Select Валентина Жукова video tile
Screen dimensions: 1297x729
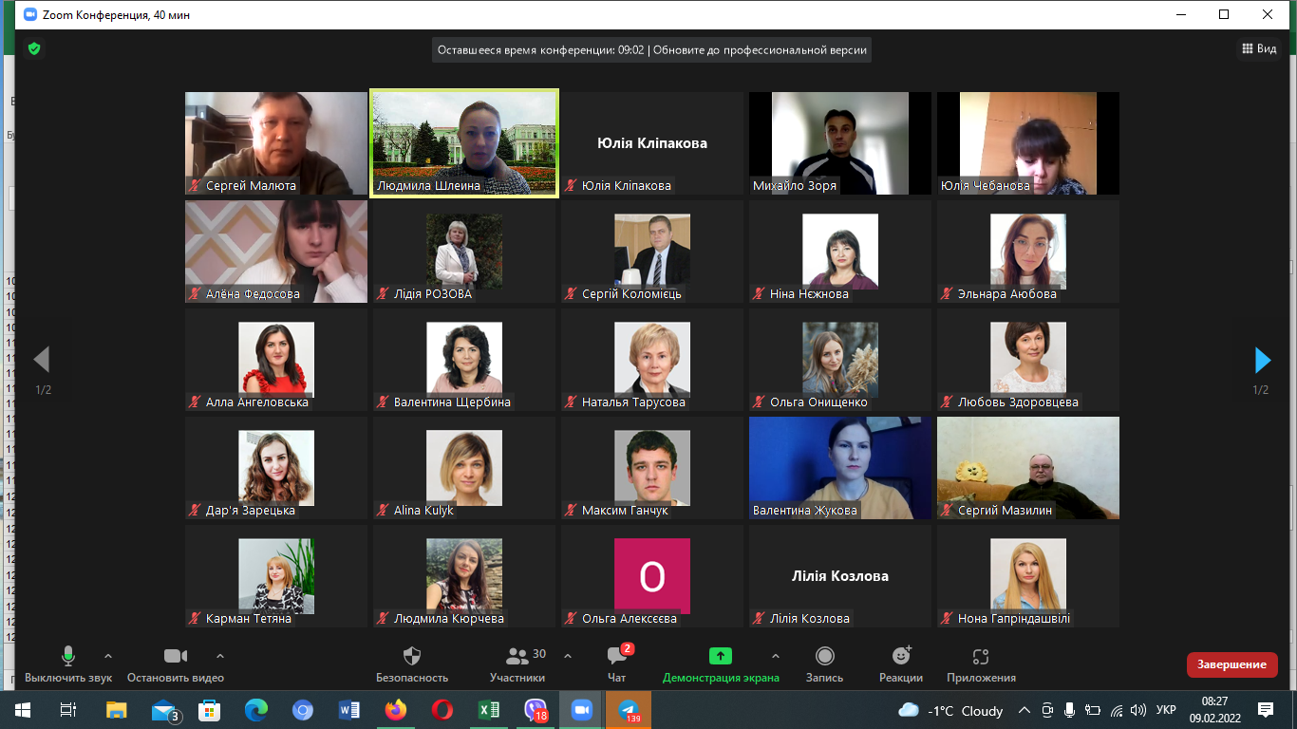840,468
